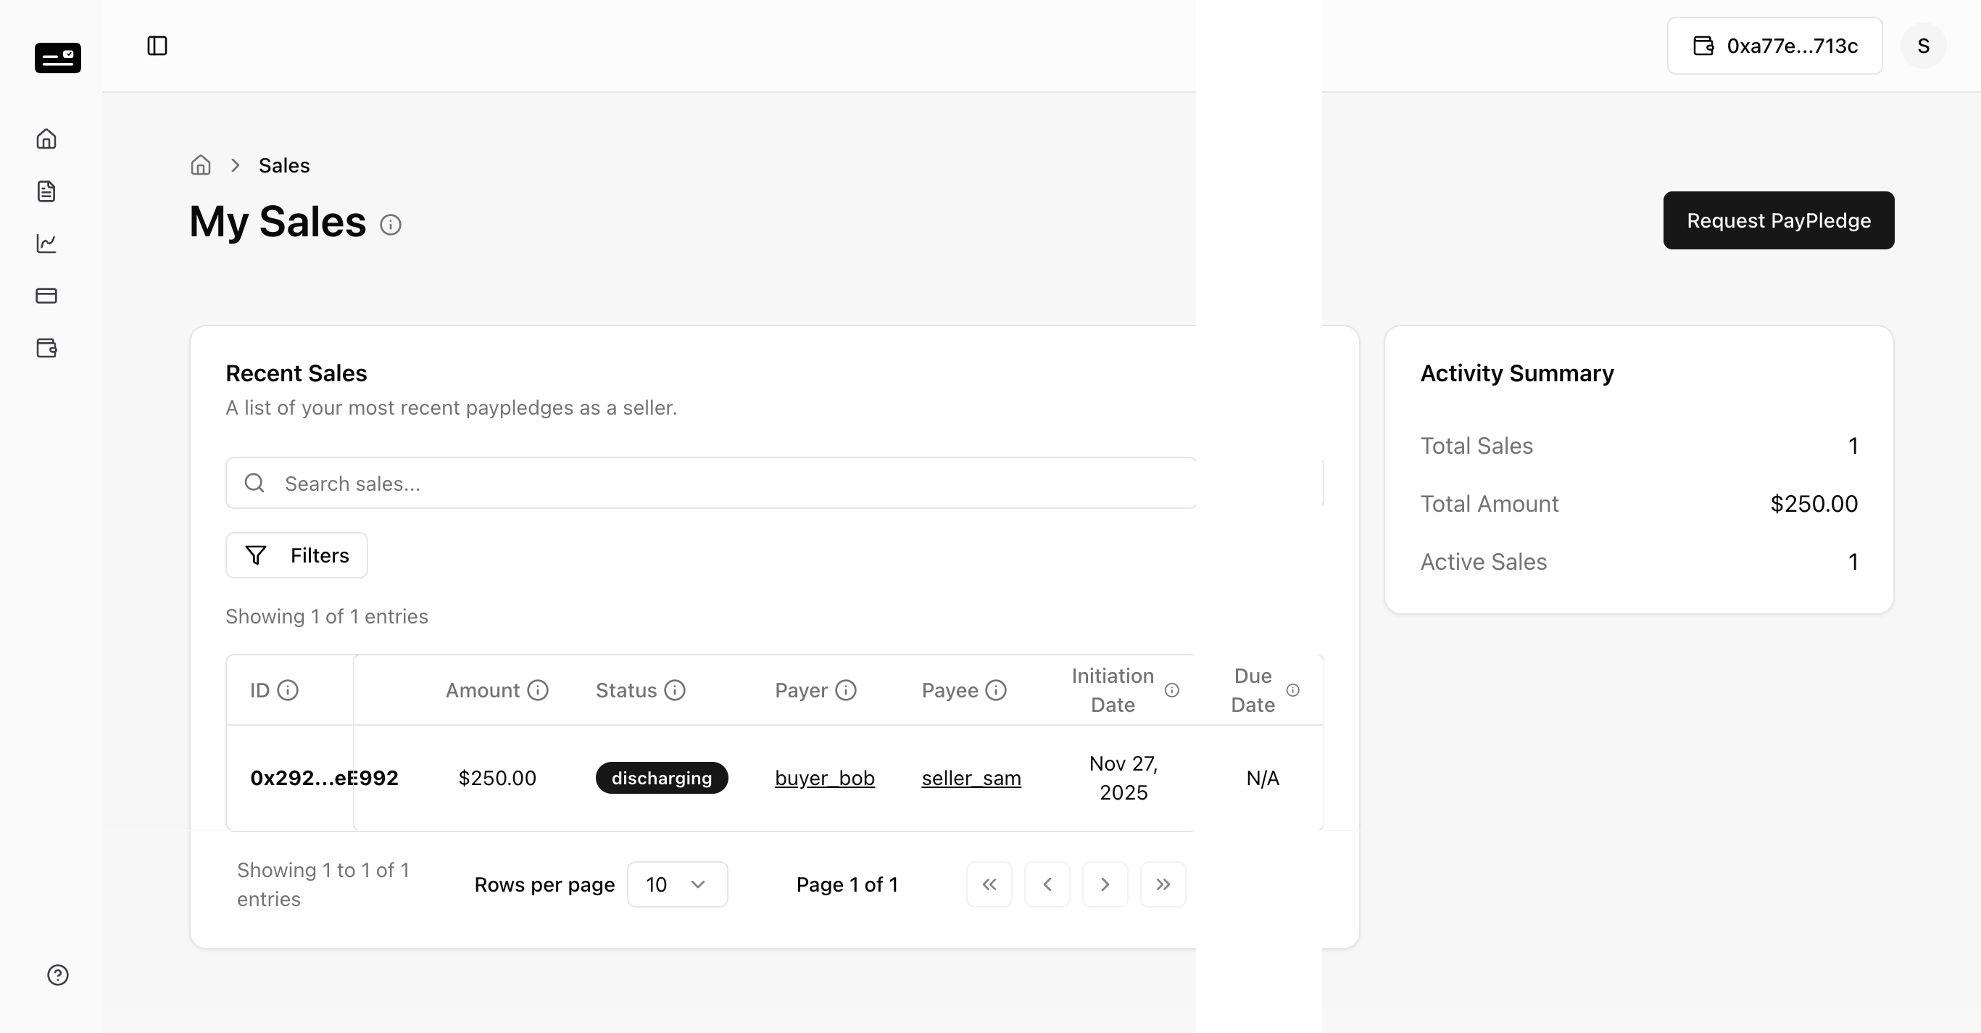Open the buyer_bob payer link
This screenshot has height=1033, width=1981.
[824, 779]
